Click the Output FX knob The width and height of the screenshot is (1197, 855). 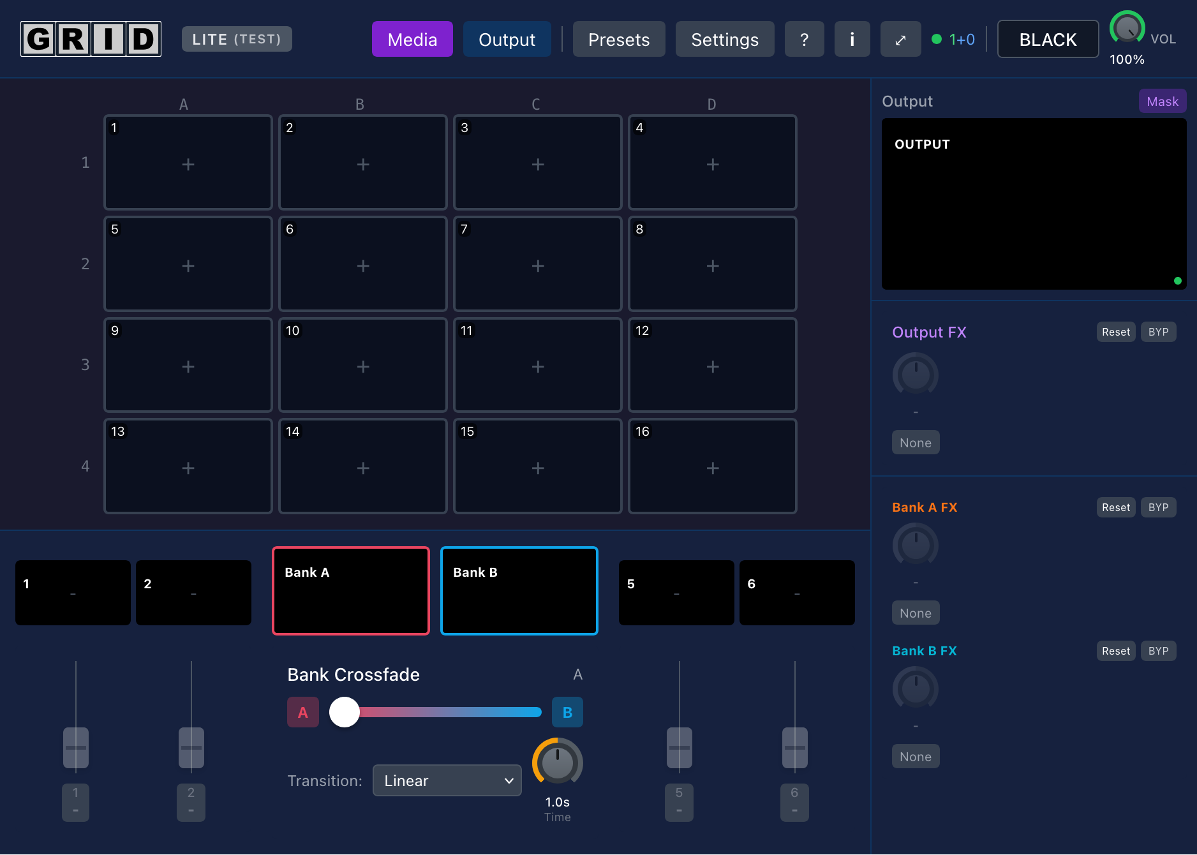pos(915,375)
